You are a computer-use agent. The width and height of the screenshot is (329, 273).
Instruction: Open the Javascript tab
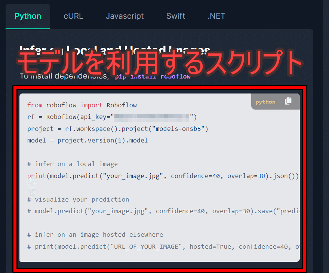click(x=124, y=16)
